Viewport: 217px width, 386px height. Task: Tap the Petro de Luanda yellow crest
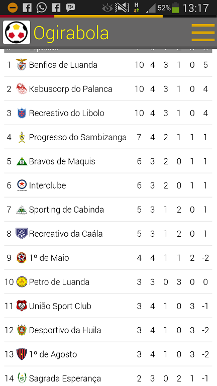click(22, 281)
